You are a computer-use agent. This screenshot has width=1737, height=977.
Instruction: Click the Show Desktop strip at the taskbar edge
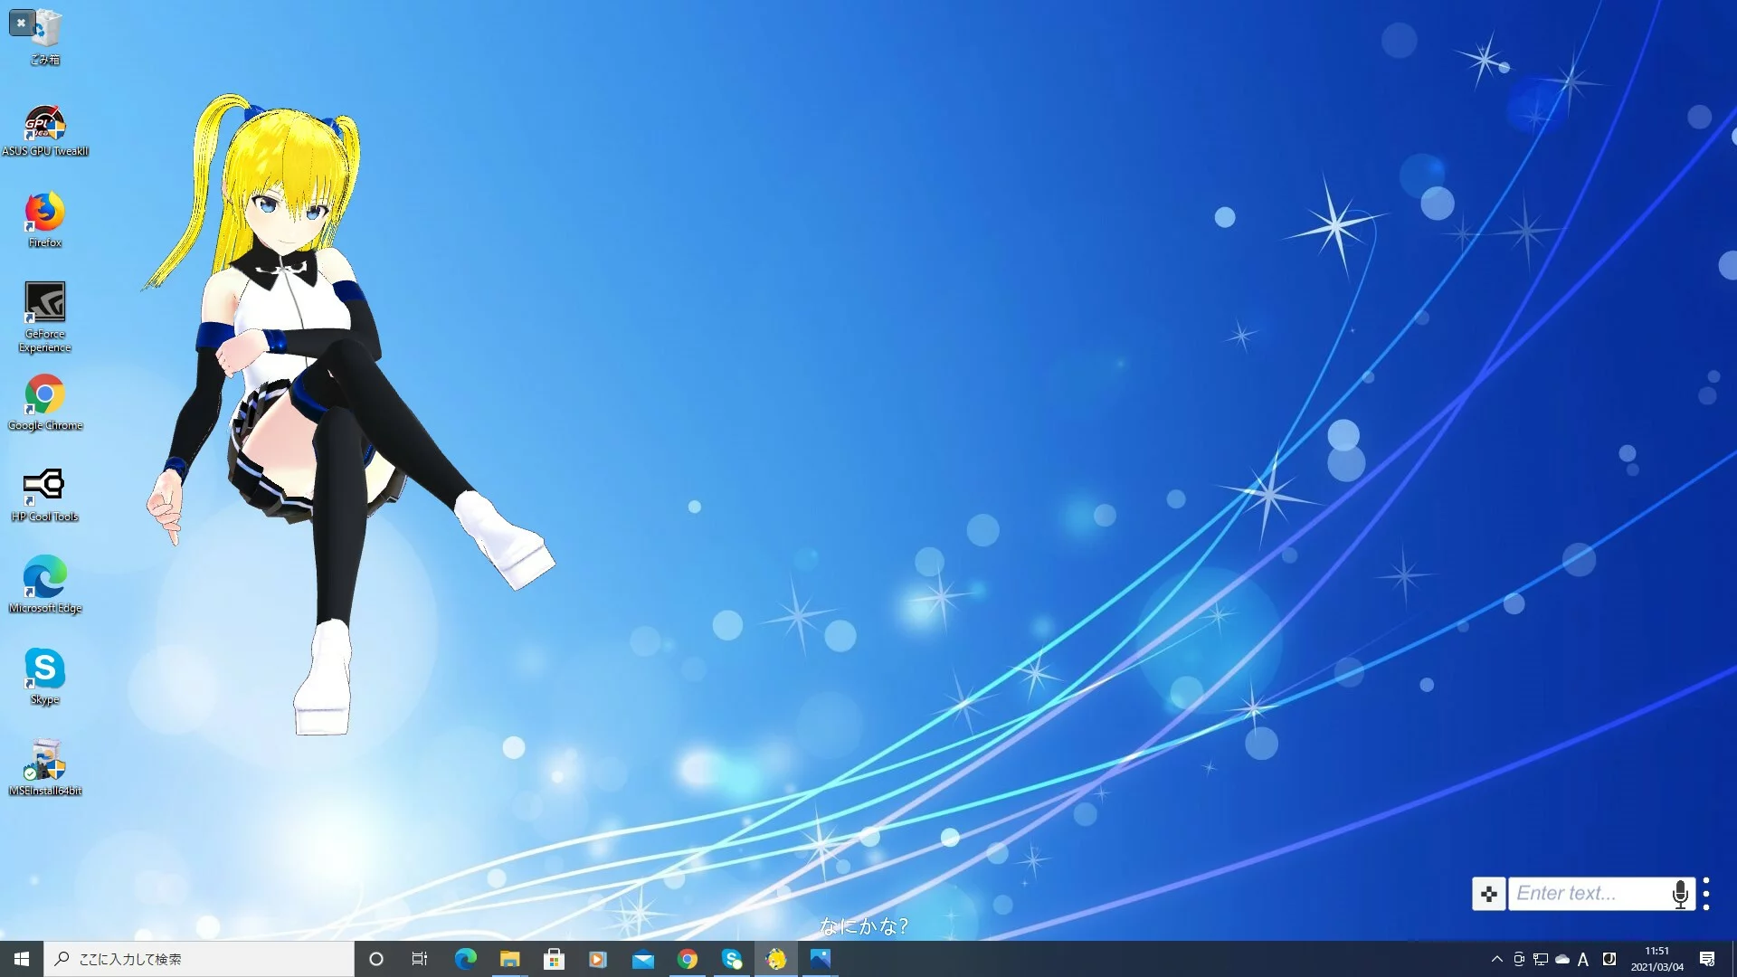1733,959
